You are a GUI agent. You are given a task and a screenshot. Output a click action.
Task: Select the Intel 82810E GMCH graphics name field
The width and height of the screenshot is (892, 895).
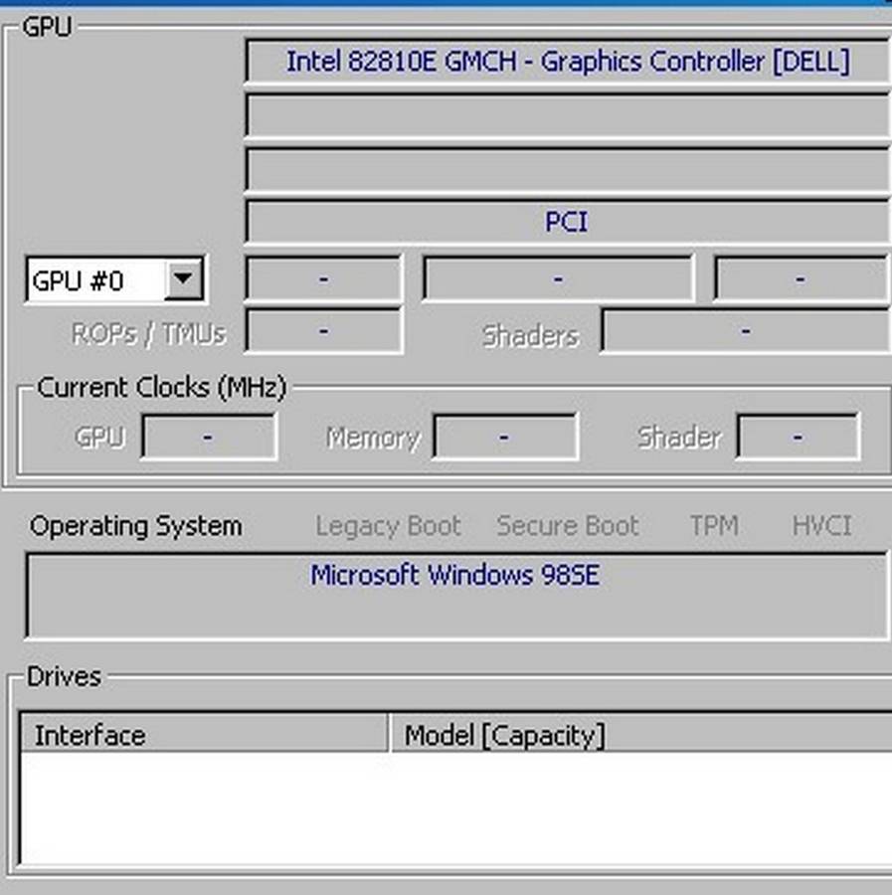[567, 62]
